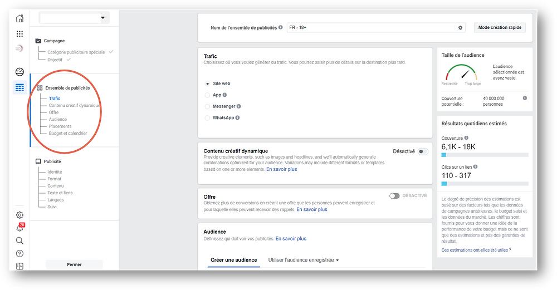
Task: Select the Site web radio button
Action: [207, 83]
